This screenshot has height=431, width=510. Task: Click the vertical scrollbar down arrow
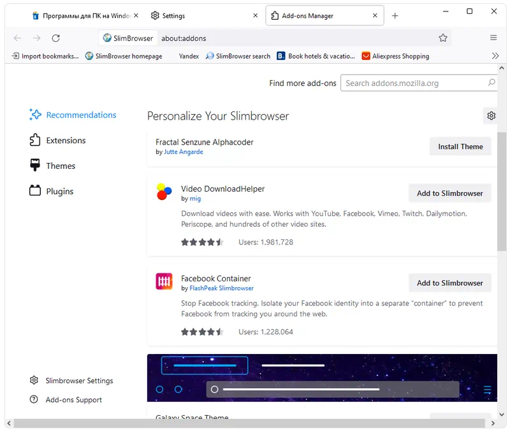[x=502, y=414]
